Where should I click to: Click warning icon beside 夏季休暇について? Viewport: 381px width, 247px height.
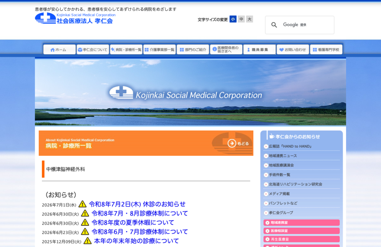[x=85, y=222]
